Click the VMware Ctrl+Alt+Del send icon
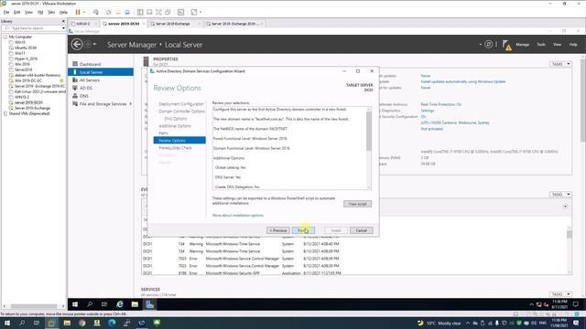The image size is (586, 329). pyautogui.click(x=96, y=12)
